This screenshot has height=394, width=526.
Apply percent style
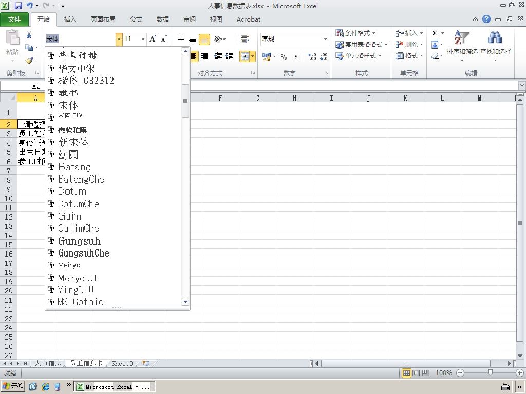284,56
